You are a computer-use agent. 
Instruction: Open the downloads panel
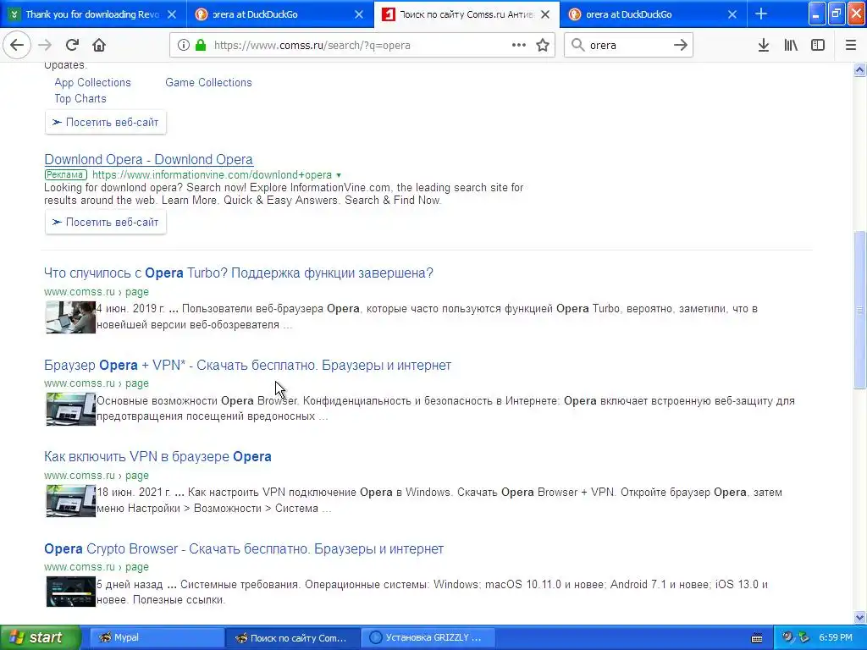tap(764, 46)
